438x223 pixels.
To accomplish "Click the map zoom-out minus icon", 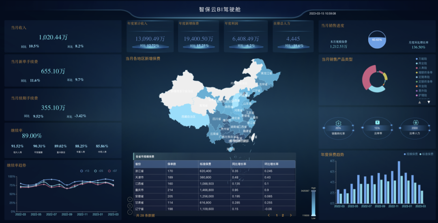I will point(130,212).
